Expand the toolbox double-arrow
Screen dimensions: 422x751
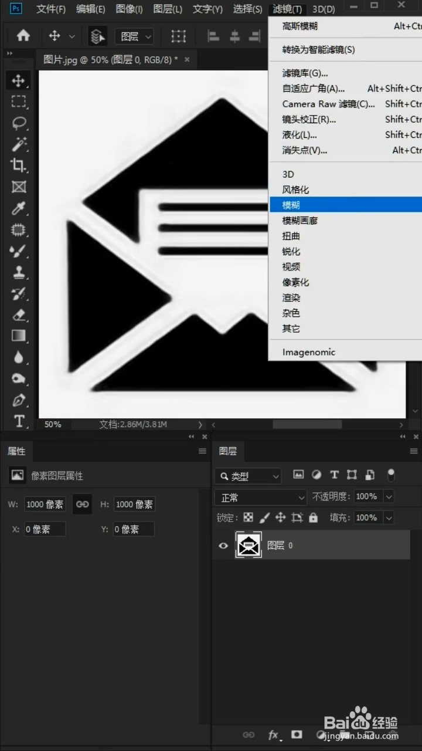9,53
